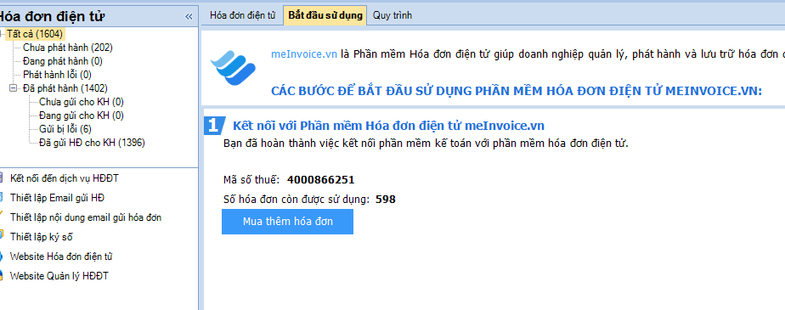Viewport: 785px width, 310px height.
Task: Click the meInvoice logo icon
Action: [x=233, y=67]
